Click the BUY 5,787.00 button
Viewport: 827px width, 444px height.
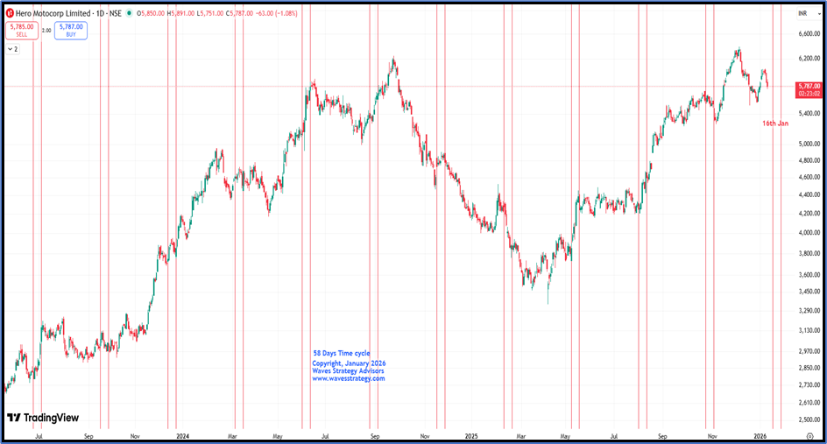(x=71, y=30)
